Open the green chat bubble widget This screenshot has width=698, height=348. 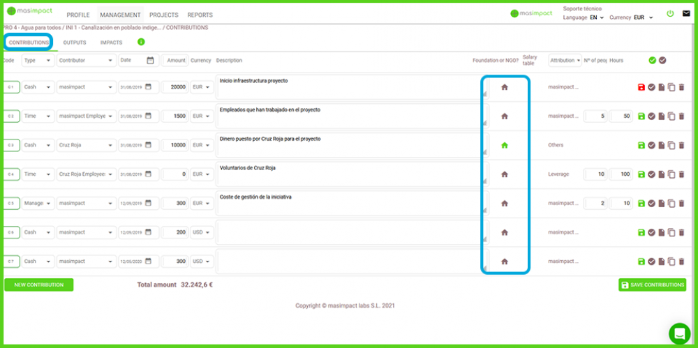[678, 333]
